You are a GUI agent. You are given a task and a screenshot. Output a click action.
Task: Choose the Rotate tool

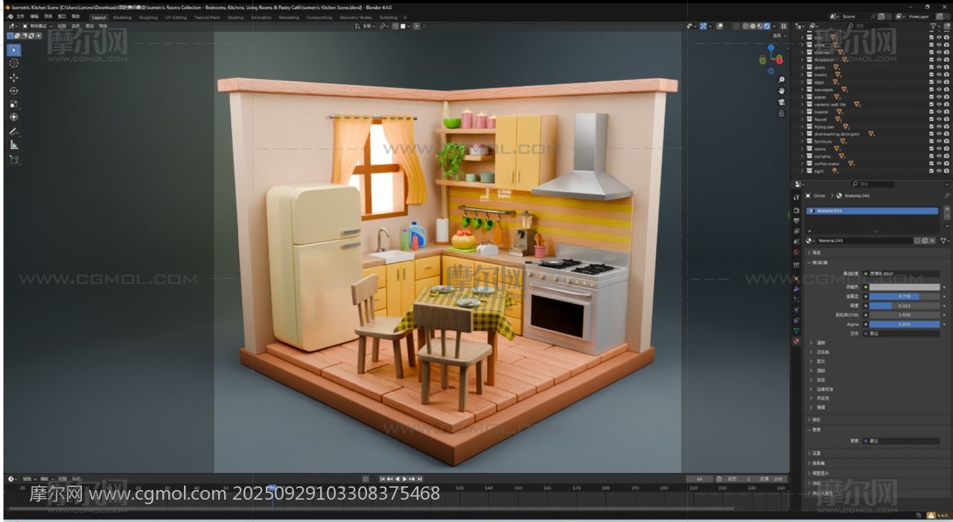point(13,91)
